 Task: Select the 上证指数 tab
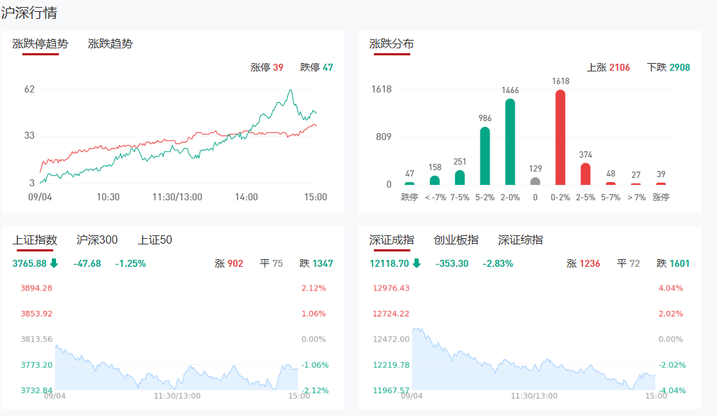click(x=34, y=240)
